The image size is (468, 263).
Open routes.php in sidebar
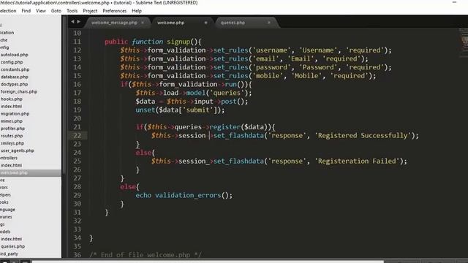12,136
